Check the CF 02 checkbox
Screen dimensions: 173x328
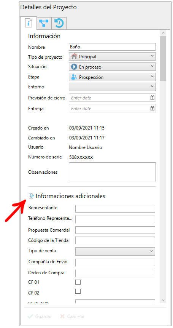[78, 291]
